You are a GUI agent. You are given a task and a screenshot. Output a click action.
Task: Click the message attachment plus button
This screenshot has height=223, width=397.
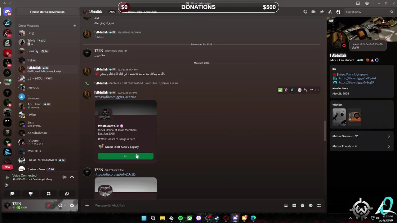pyautogui.click(x=87, y=205)
